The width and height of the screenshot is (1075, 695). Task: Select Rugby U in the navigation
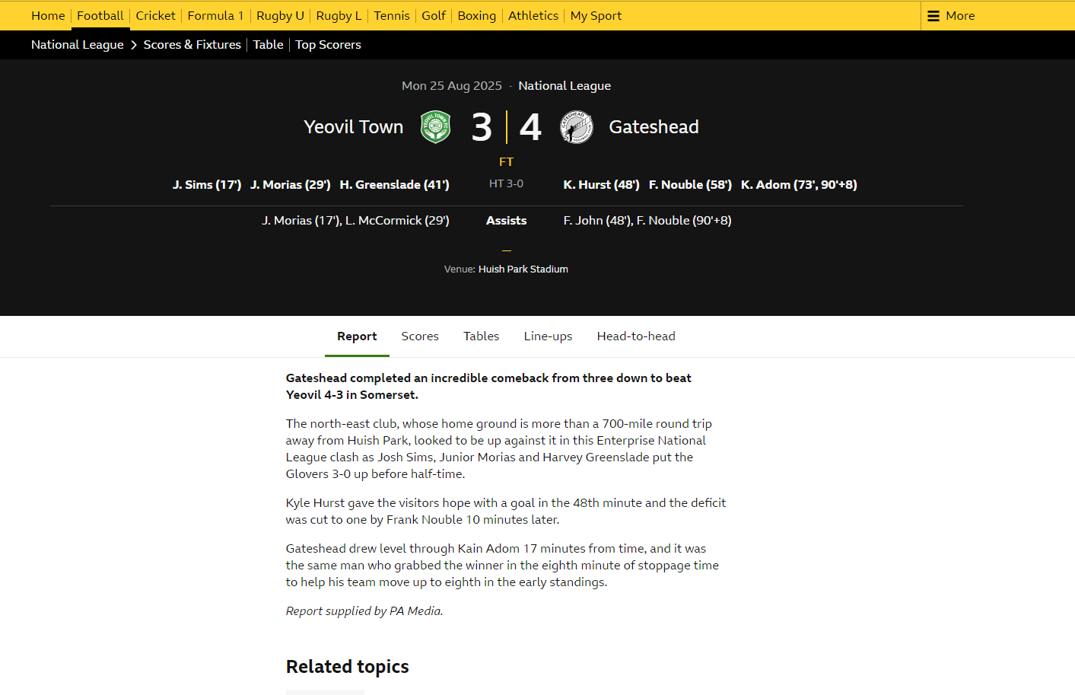pyautogui.click(x=280, y=15)
